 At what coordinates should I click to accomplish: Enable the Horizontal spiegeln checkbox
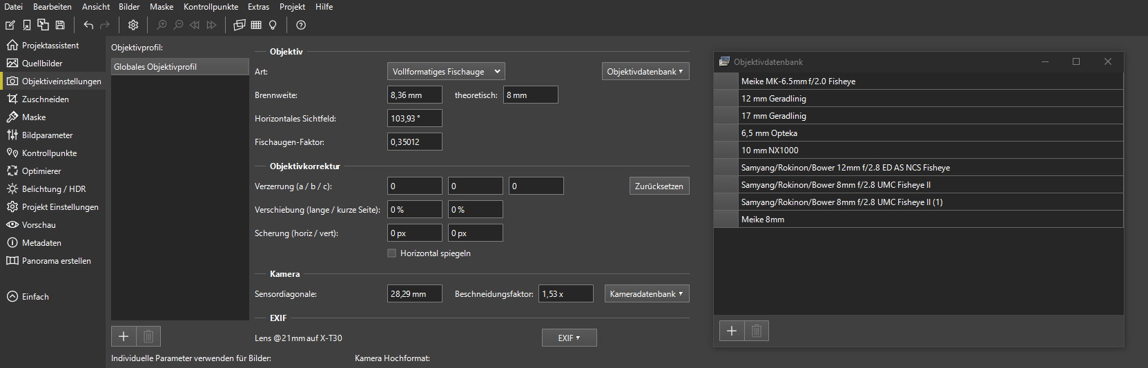pos(392,253)
